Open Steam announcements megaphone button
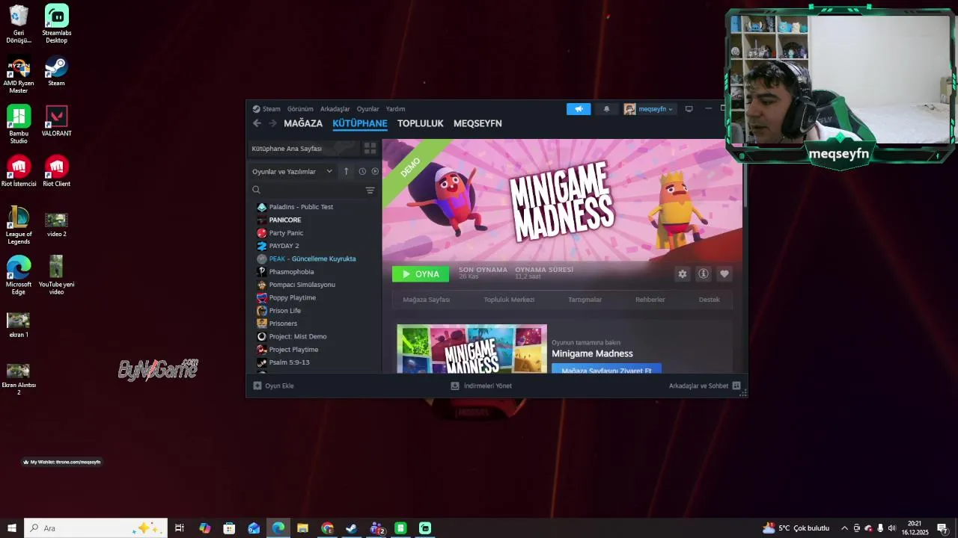The width and height of the screenshot is (958, 538). tap(579, 109)
